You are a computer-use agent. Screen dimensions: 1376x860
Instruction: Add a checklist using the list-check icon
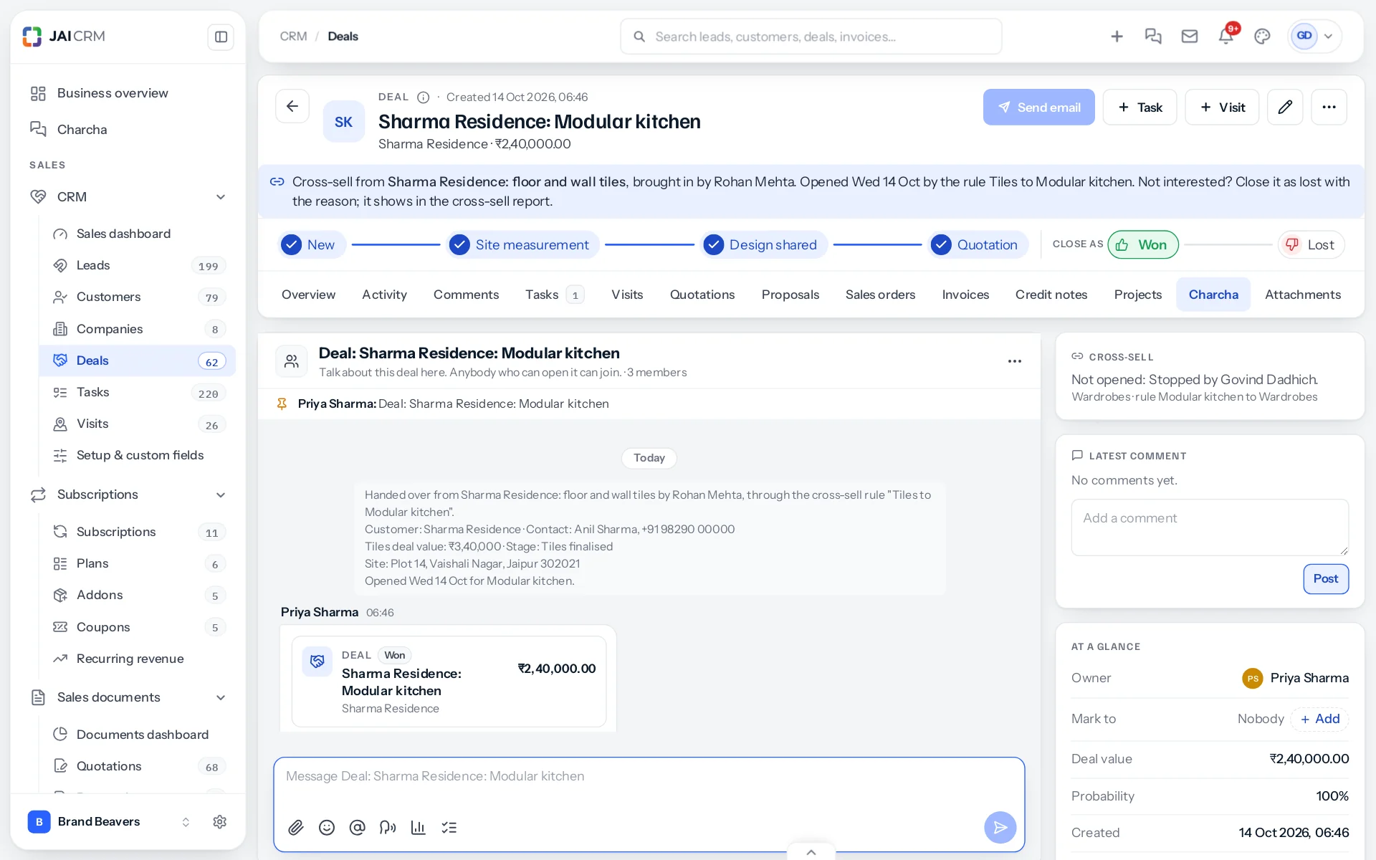[449, 828]
